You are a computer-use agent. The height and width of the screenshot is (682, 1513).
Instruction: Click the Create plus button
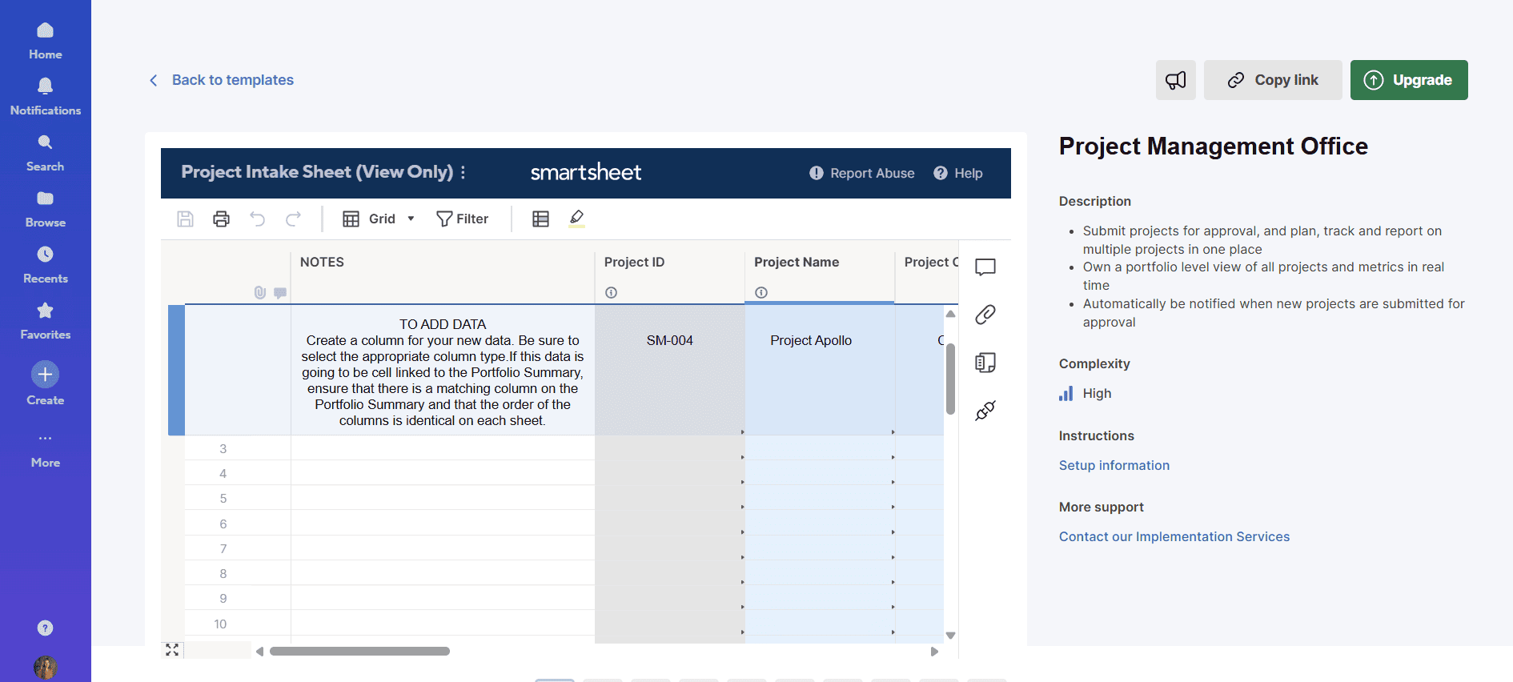click(45, 375)
